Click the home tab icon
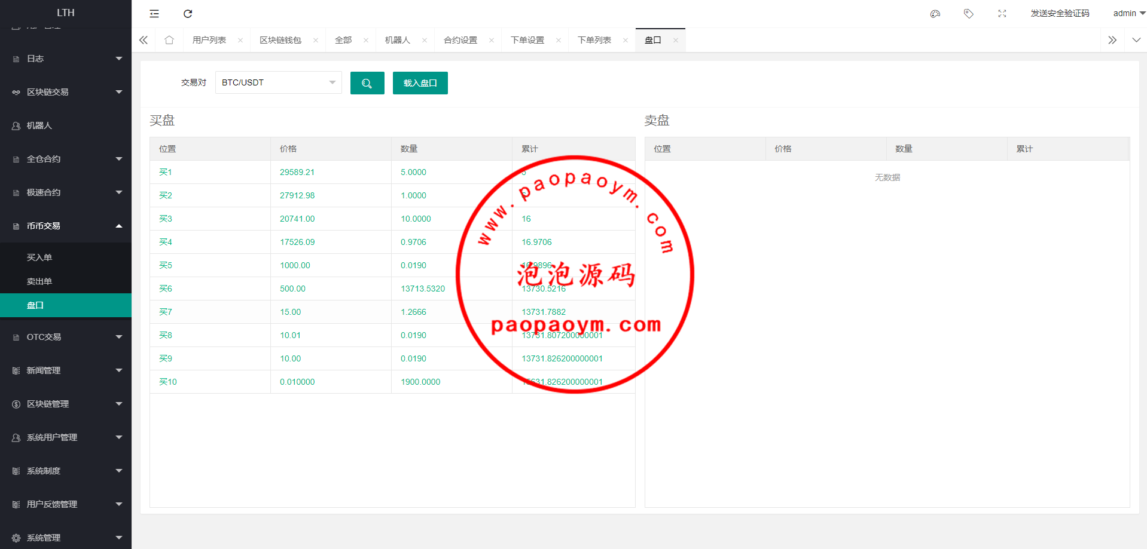Viewport: 1147px width, 549px height. tap(169, 40)
